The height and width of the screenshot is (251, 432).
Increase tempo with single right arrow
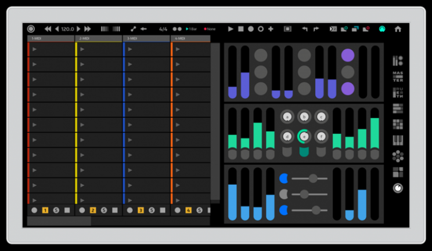point(78,29)
